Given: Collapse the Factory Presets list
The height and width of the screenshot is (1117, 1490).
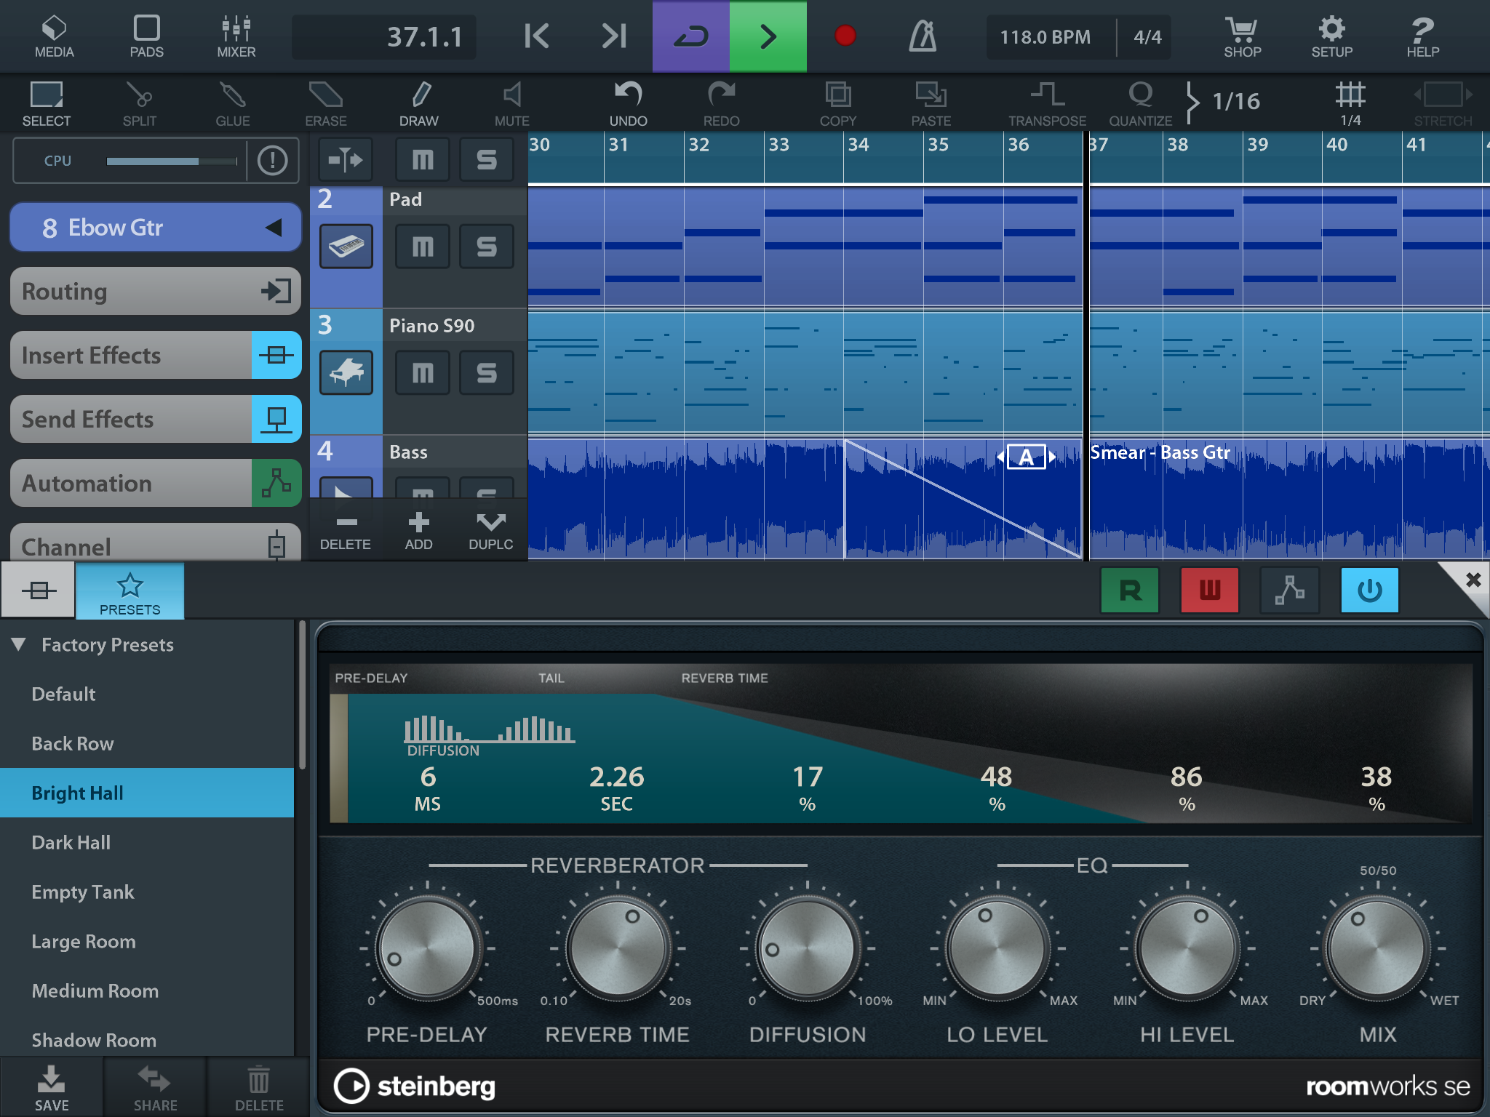Looking at the screenshot, I should point(19,644).
